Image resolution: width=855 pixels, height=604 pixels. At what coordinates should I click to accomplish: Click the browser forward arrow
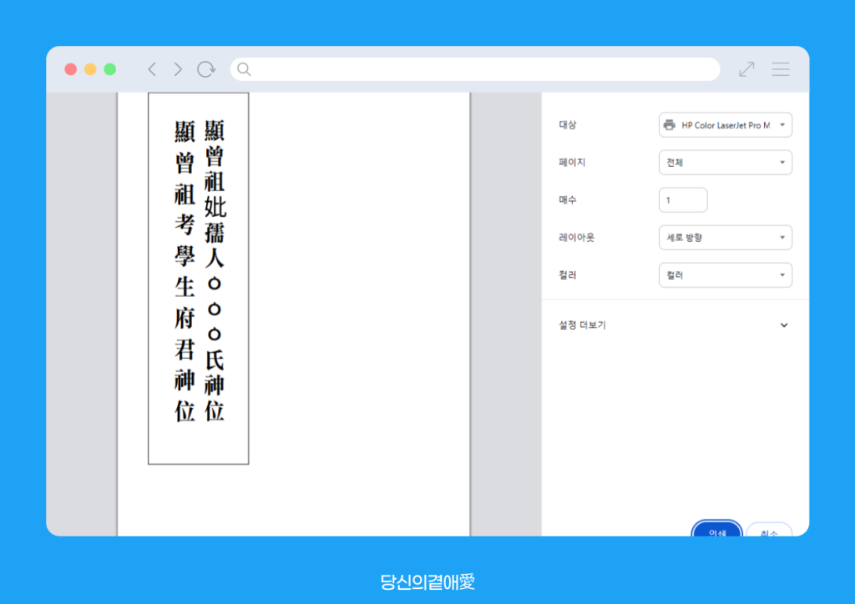(x=178, y=69)
